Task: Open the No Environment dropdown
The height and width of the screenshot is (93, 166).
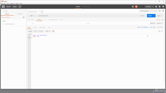Action: pos(148,11)
